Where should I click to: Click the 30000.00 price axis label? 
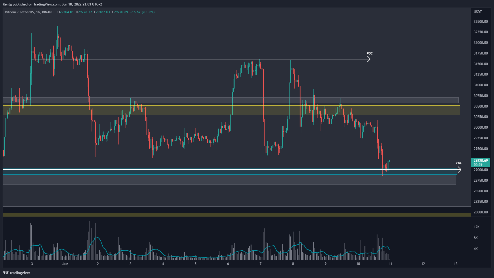pyautogui.click(x=481, y=127)
